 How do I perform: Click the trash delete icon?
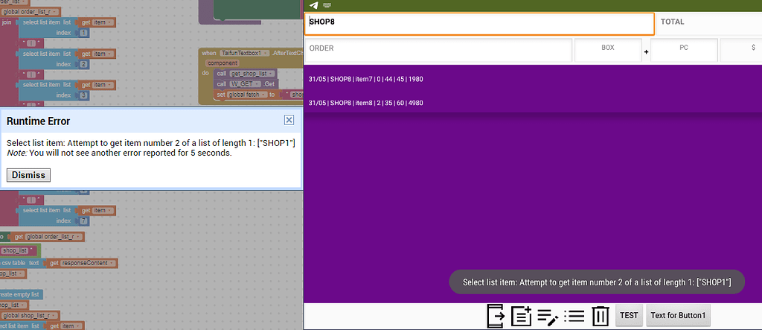600,315
